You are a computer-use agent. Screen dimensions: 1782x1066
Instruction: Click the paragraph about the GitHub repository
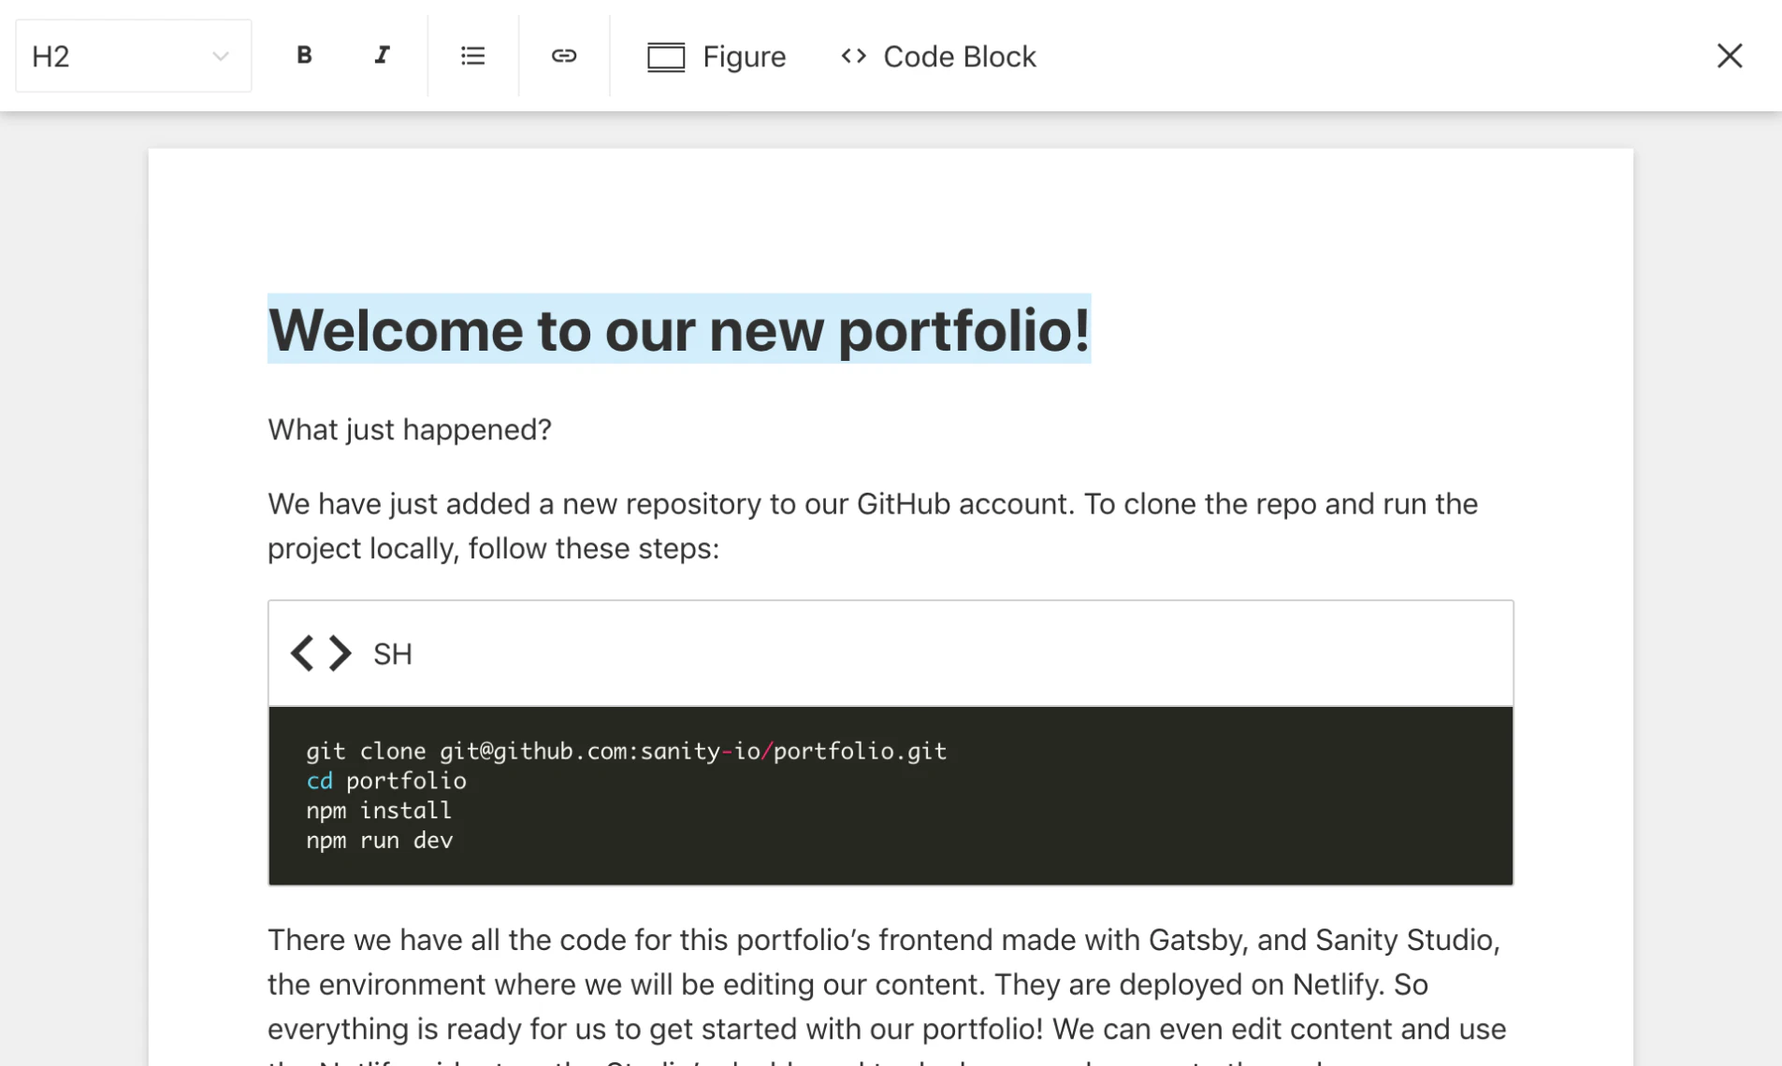[873, 526]
